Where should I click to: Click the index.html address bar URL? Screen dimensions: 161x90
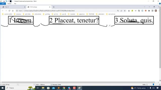point(49,11)
